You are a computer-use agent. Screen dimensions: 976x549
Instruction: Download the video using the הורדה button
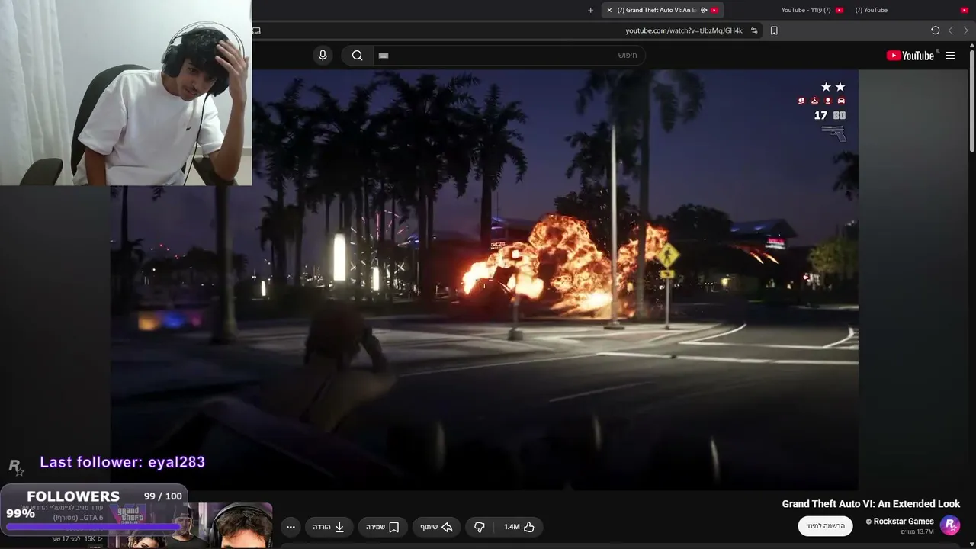(329, 527)
